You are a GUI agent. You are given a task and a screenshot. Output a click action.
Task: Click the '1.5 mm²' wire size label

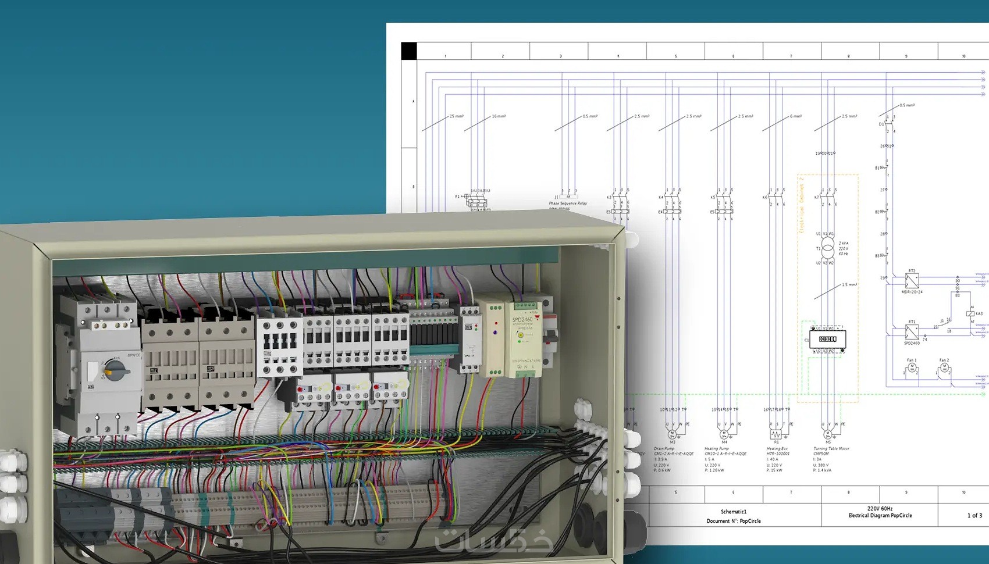tap(849, 285)
